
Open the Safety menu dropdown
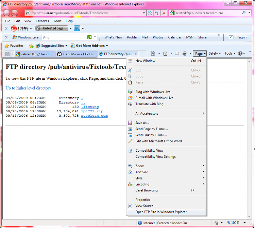click(215, 53)
